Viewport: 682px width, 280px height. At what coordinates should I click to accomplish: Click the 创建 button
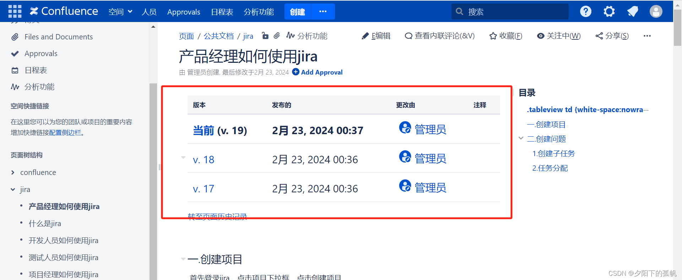298,11
